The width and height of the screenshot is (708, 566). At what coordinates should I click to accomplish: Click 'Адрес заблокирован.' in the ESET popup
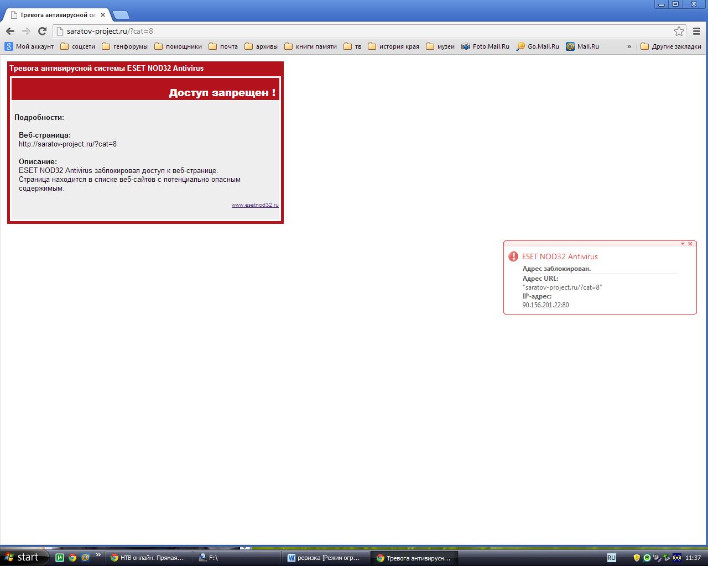(556, 269)
